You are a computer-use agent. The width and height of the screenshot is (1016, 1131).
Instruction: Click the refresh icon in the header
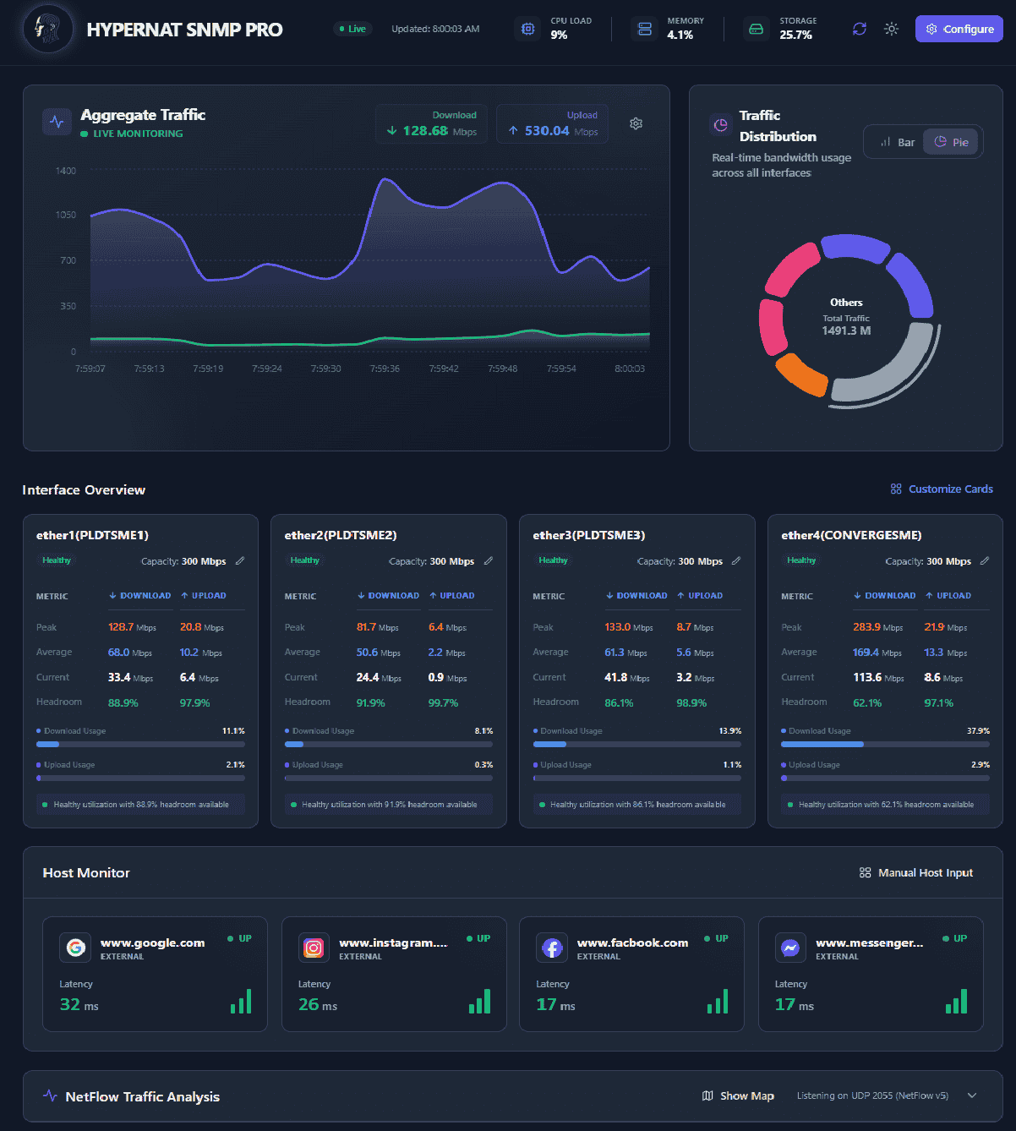click(859, 28)
